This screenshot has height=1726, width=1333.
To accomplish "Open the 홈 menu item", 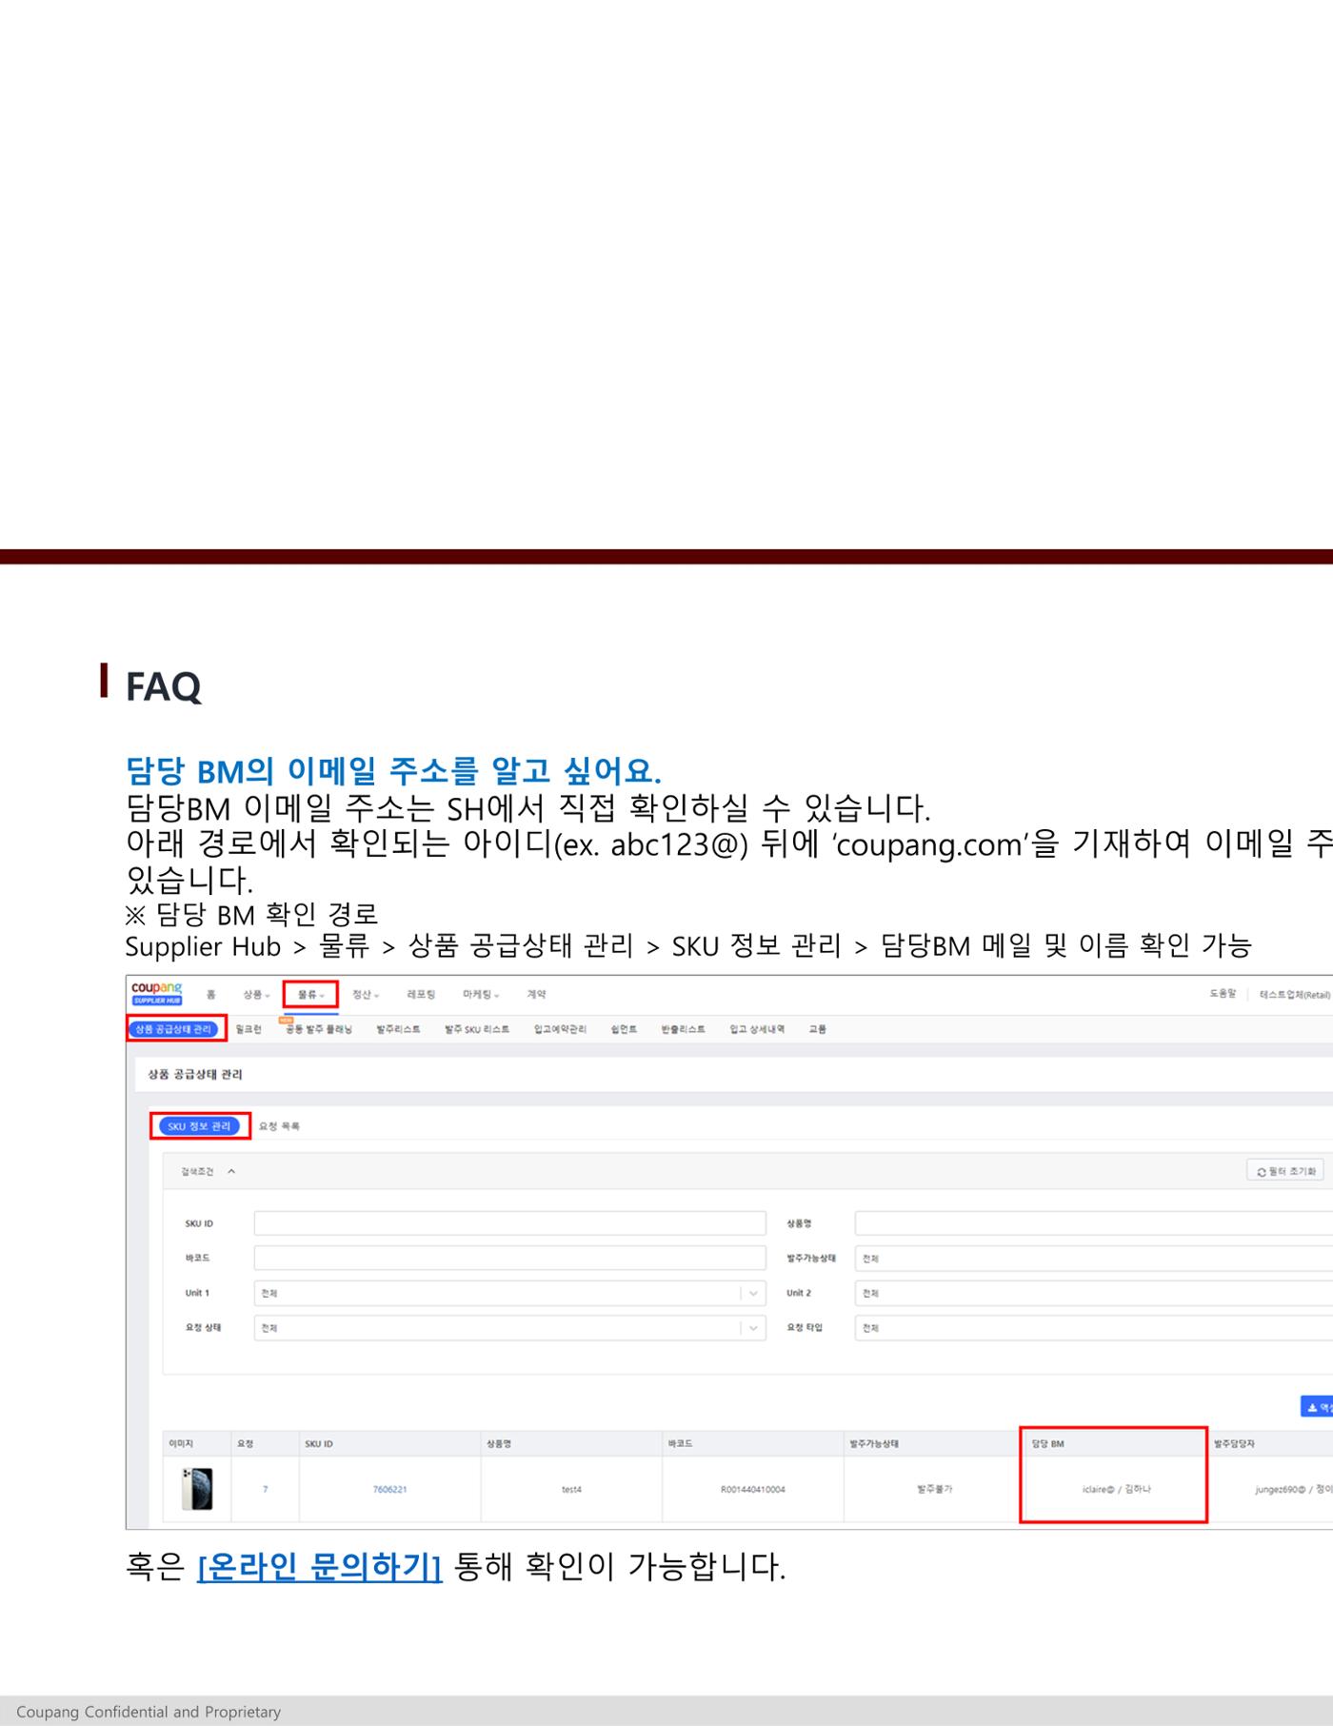I will tap(210, 994).
